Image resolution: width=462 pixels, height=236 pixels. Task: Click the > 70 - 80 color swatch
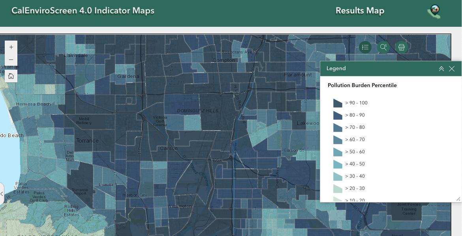pyautogui.click(x=338, y=127)
